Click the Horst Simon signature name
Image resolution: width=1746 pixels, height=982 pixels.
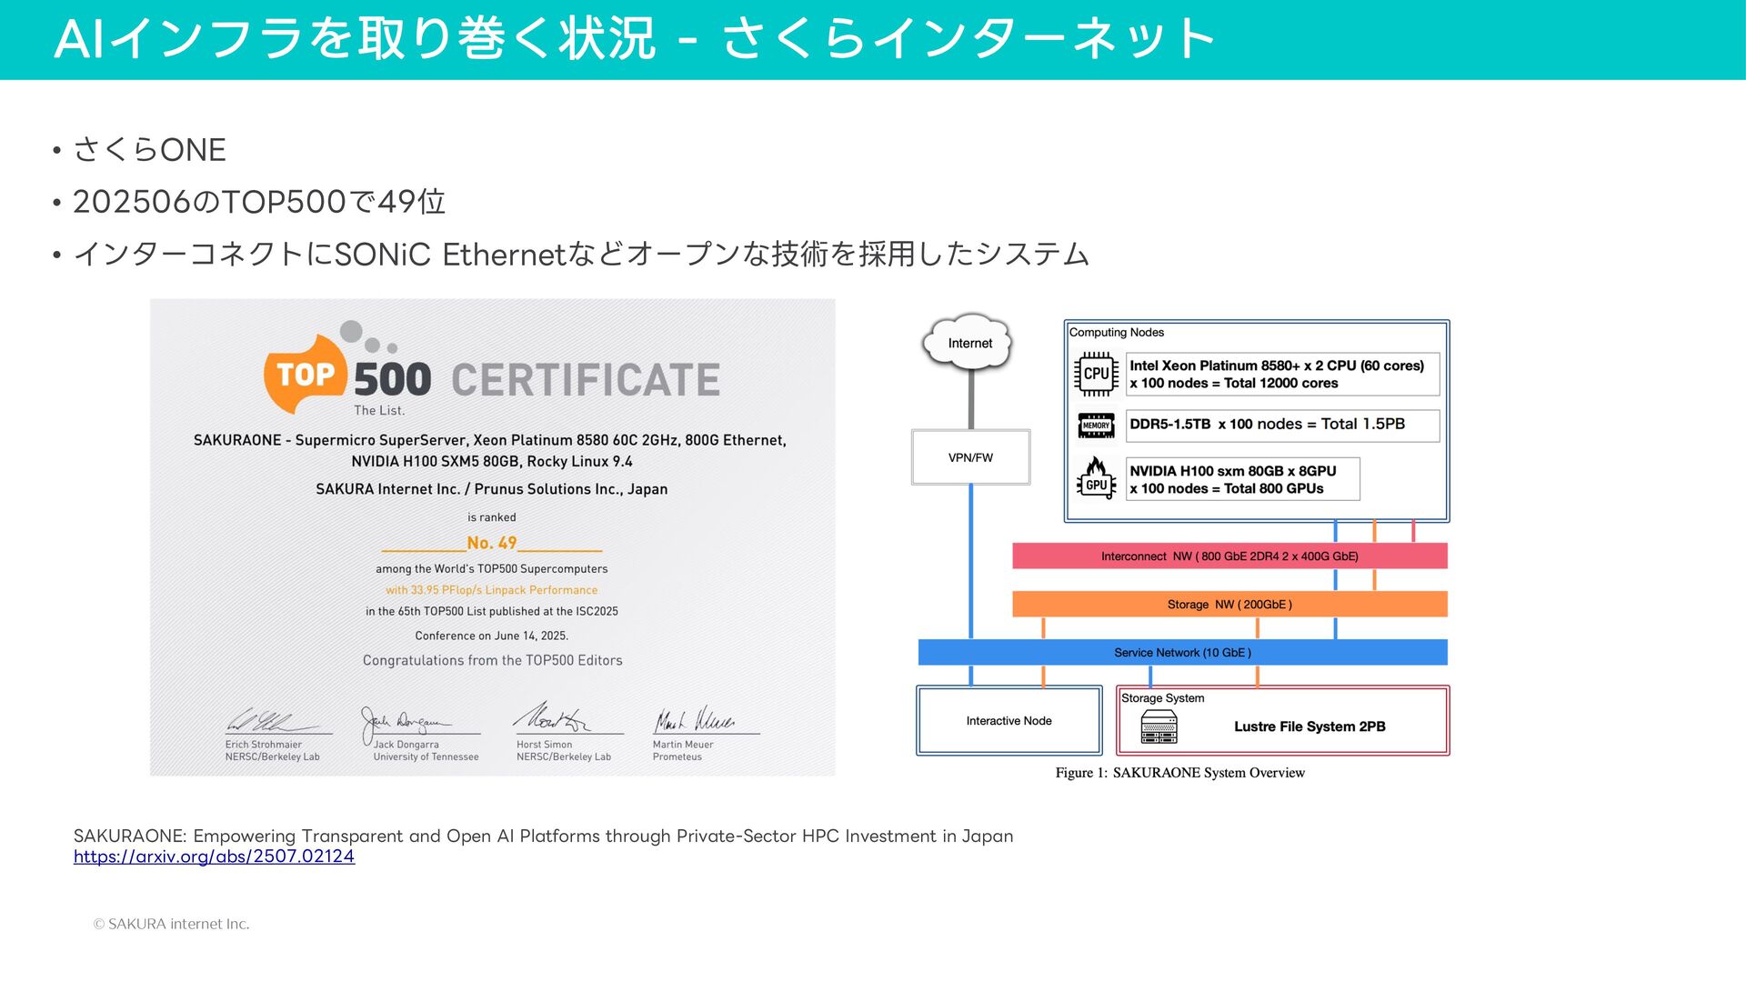pyautogui.click(x=545, y=745)
